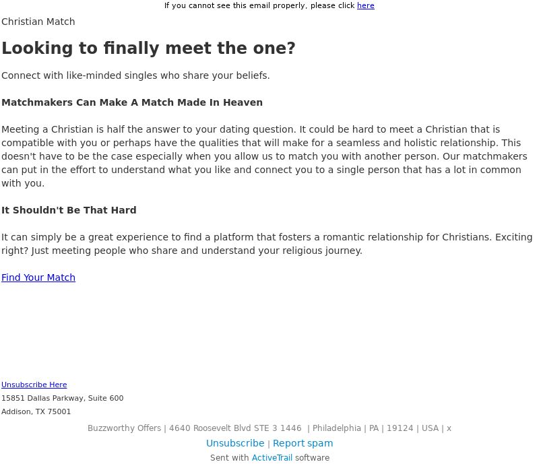
Task: Click the Christian Match sender text
Action: 38,22
